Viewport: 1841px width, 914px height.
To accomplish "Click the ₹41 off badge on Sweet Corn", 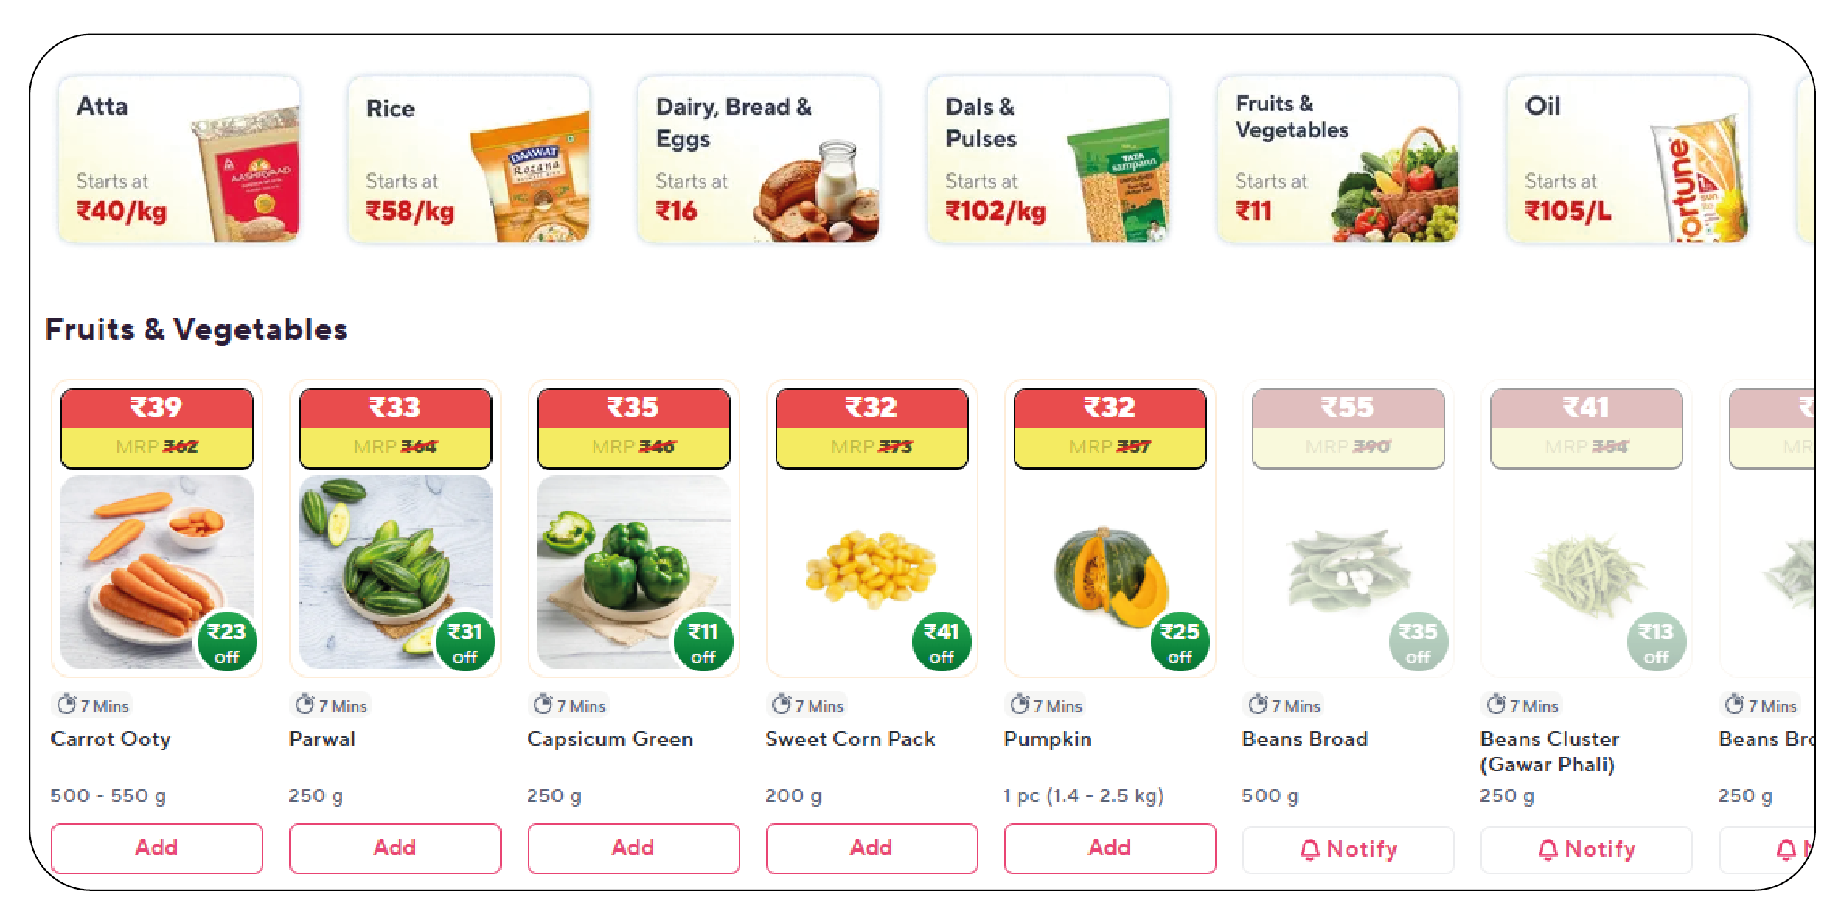I will [942, 641].
